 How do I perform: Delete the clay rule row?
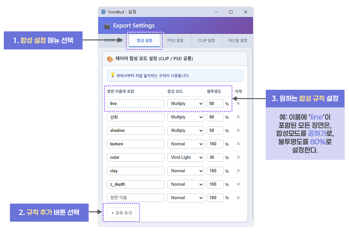click(238, 171)
